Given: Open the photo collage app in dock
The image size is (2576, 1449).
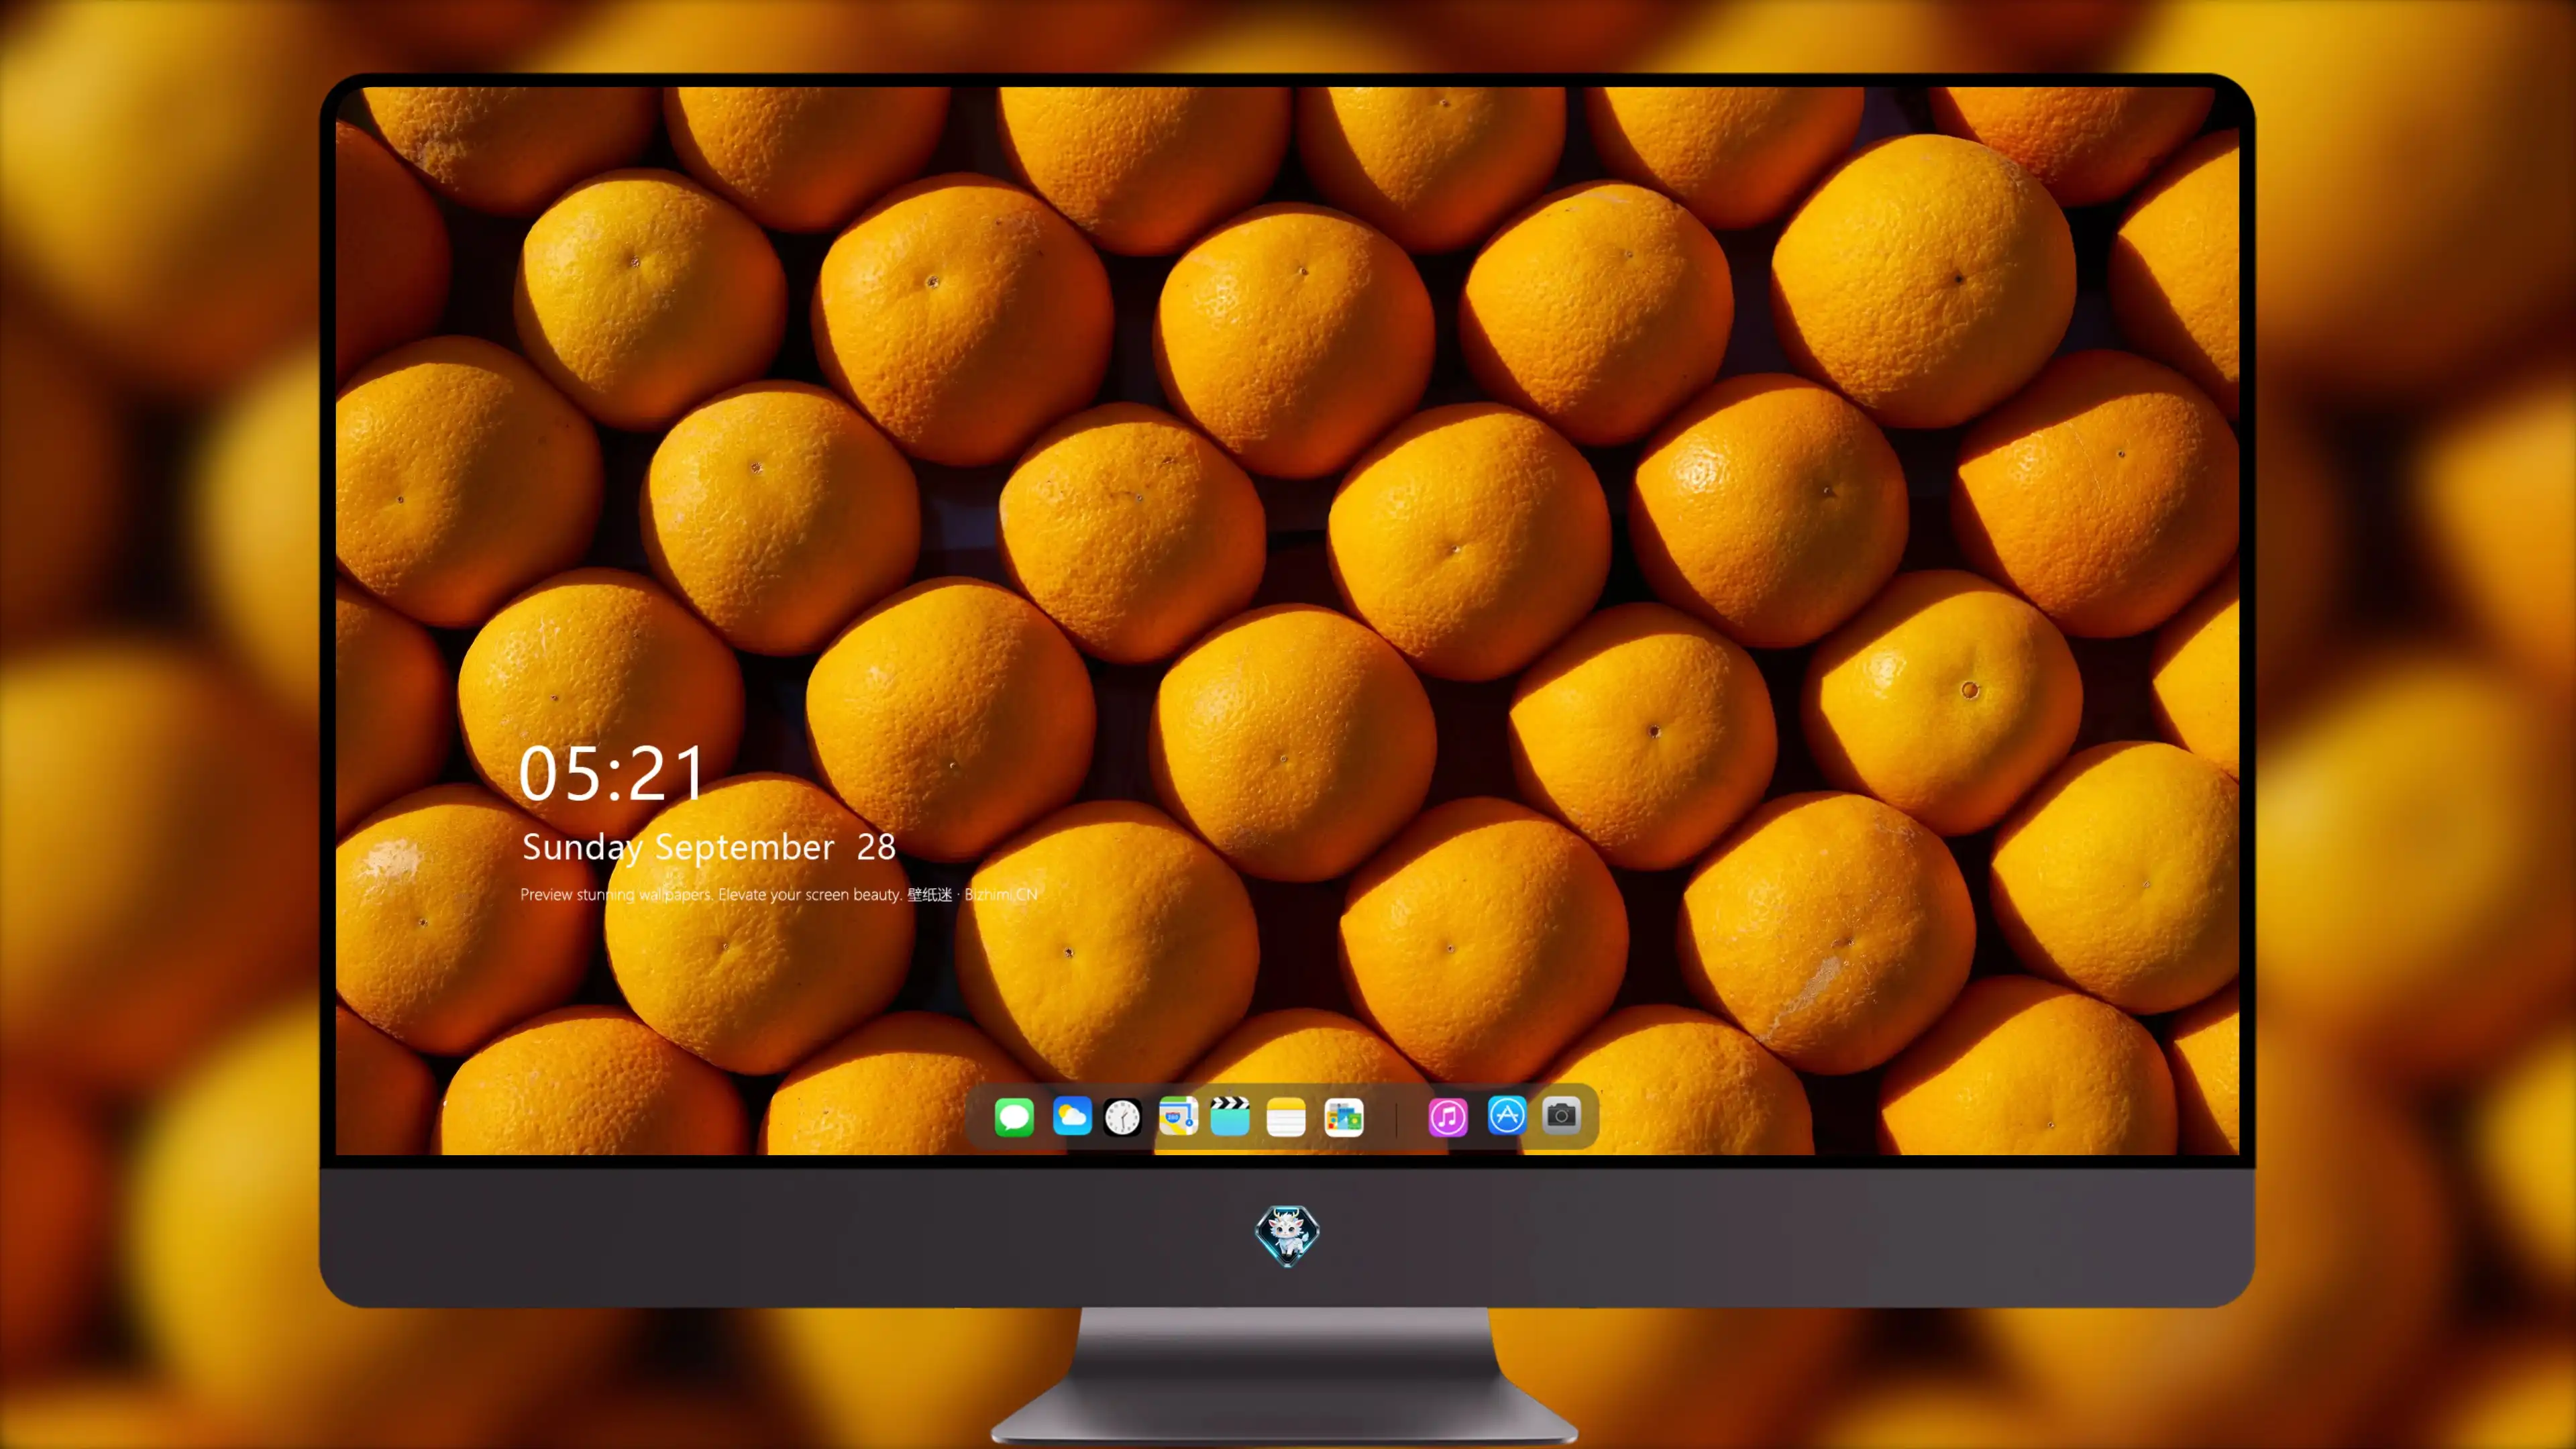Looking at the screenshot, I should pos(1344,1117).
